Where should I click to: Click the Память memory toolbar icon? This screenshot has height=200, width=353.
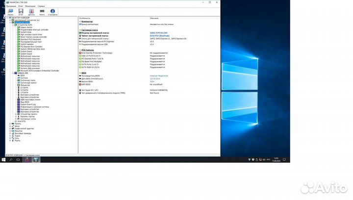click(x=42, y=12)
